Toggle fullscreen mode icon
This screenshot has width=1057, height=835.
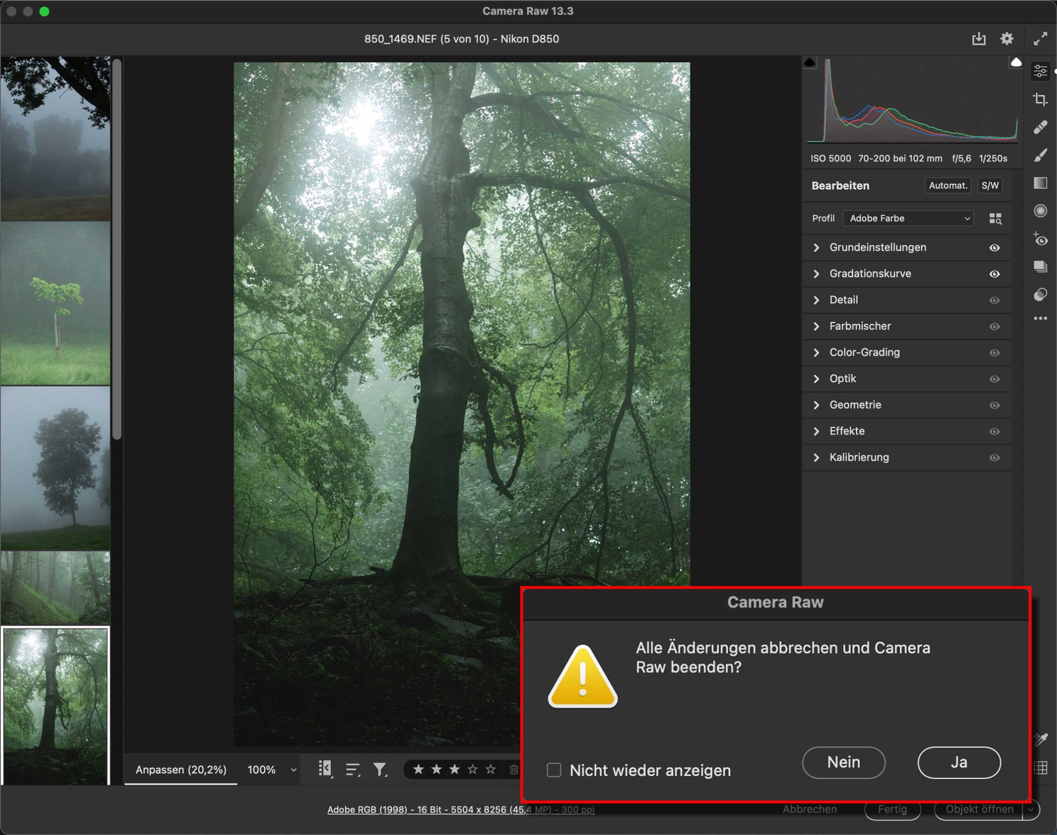pyautogui.click(x=1040, y=39)
